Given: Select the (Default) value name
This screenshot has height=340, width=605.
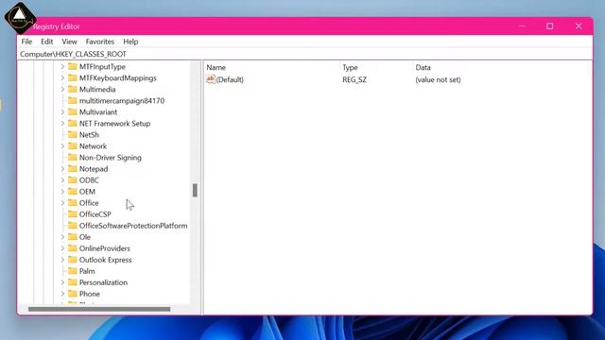Looking at the screenshot, I should [230, 79].
